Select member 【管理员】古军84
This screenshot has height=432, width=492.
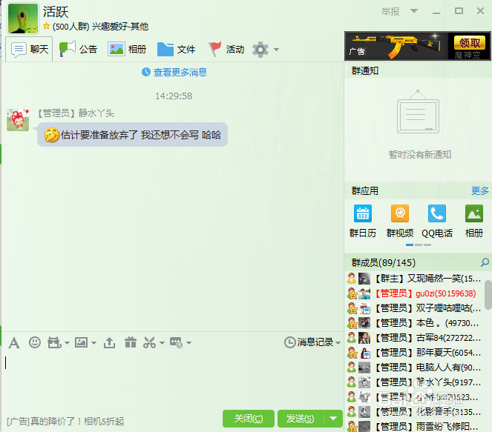tap(415, 338)
